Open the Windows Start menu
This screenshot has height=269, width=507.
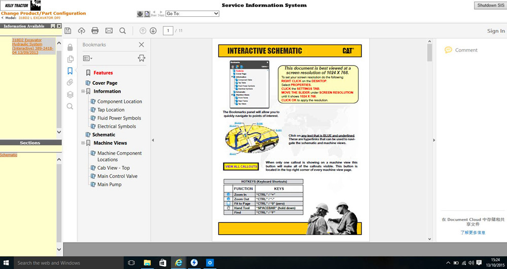click(6, 262)
